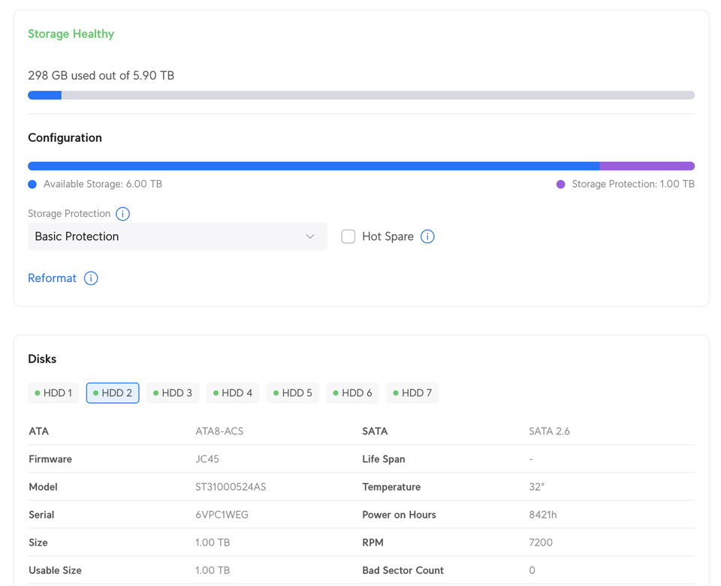Screen dimensions: 721x586
Task: Open the HDD 3 disk tab
Action: 173,393
